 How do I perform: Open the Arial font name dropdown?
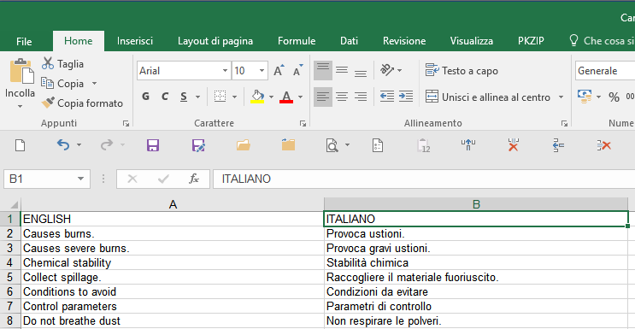(225, 71)
